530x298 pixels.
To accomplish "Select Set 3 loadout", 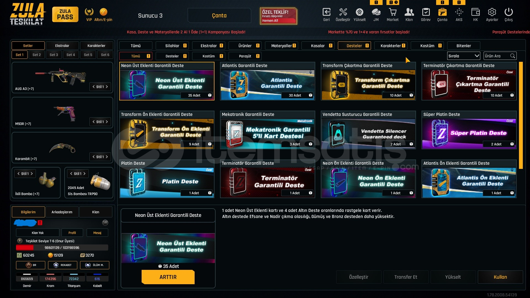I will [54, 55].
